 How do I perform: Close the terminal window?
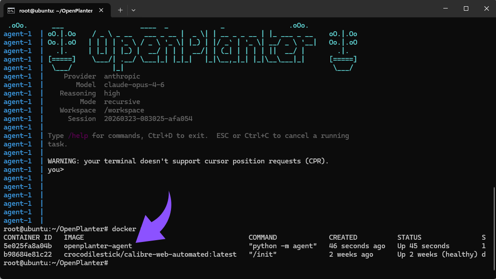(486, 9)
